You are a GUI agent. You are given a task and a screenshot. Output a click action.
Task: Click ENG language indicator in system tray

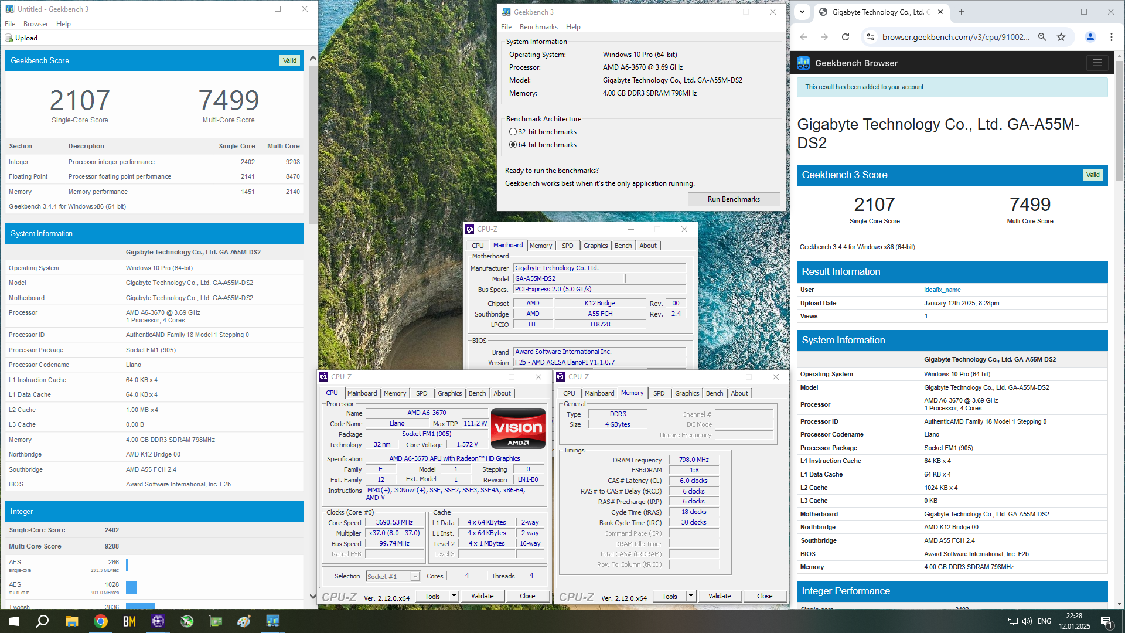pos(1044,621)
